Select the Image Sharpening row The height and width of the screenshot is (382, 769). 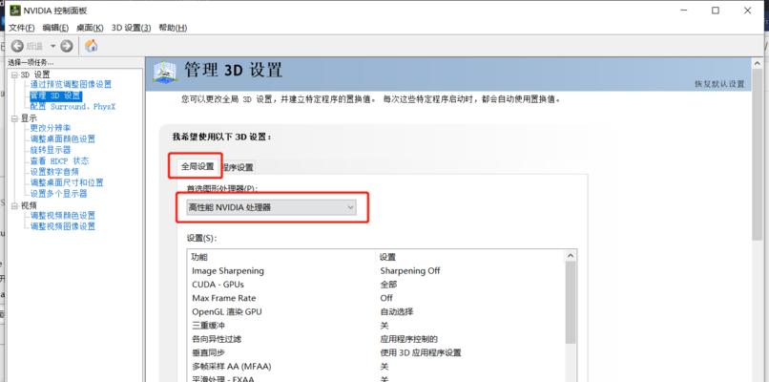point(376,271)
